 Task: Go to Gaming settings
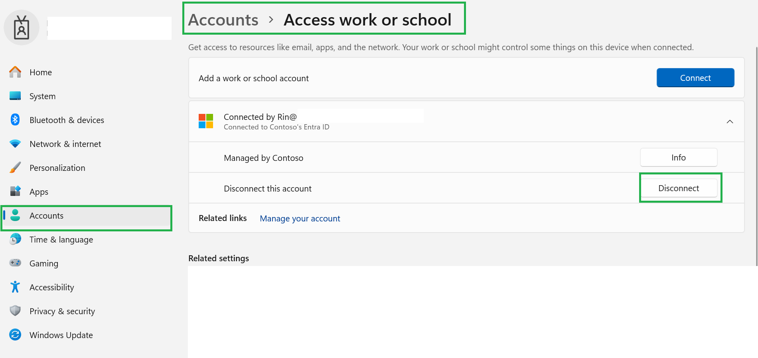click(x=87, y=263)
